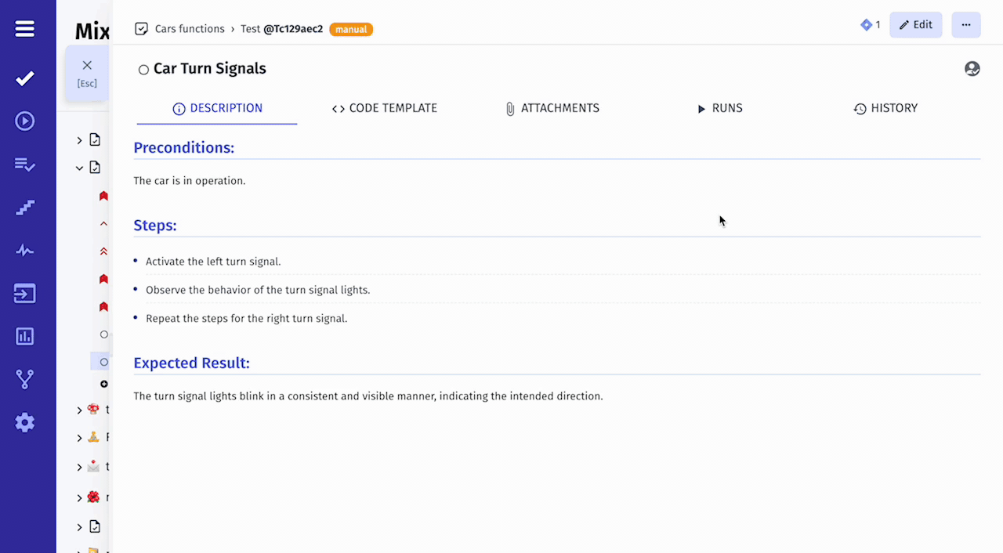The image size is (1003, 553).
Task: Click the circle status icon beside Car Turn Signals
Action: click(x=143, y=70)
